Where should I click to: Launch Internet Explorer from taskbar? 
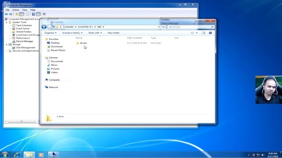coord(17,154)
